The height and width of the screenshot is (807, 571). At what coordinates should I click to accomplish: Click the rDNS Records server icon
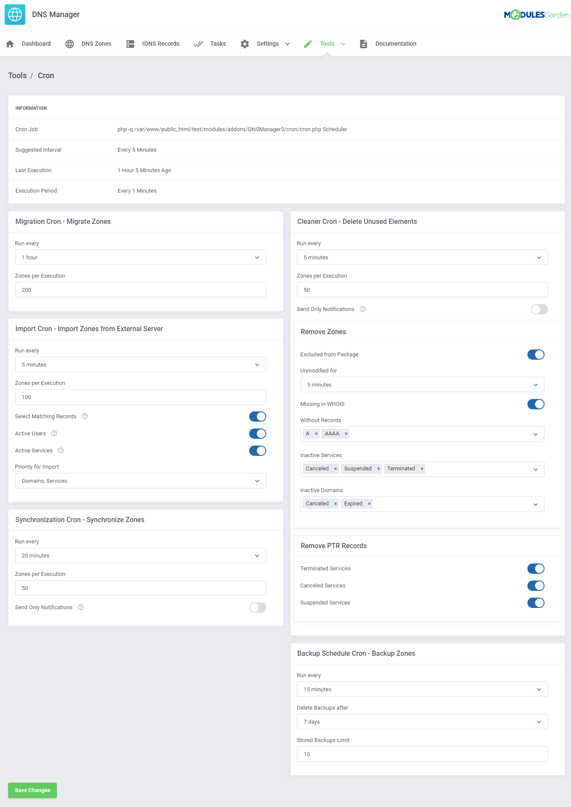[130, 44]
